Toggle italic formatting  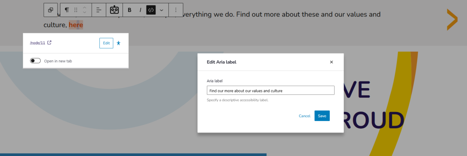(140, 10)
